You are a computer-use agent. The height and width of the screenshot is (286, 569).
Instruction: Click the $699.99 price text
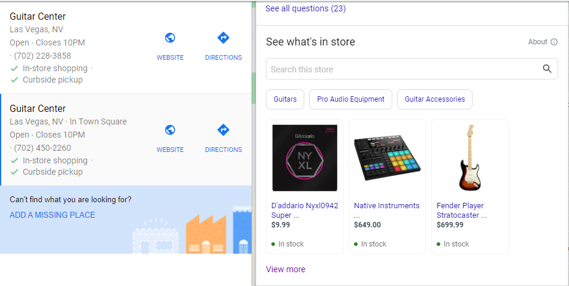[x=450, y=225]
